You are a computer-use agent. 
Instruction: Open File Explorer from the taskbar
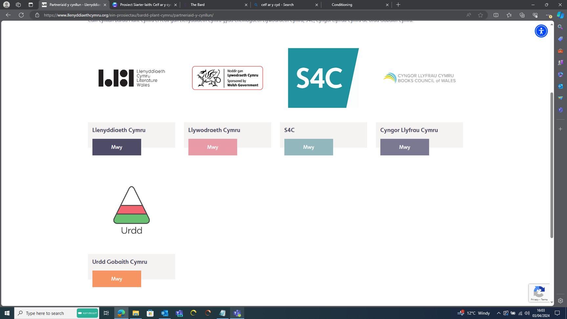(136, 313)
